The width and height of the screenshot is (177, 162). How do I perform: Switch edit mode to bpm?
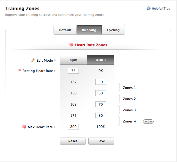click(x=73, y=60)
